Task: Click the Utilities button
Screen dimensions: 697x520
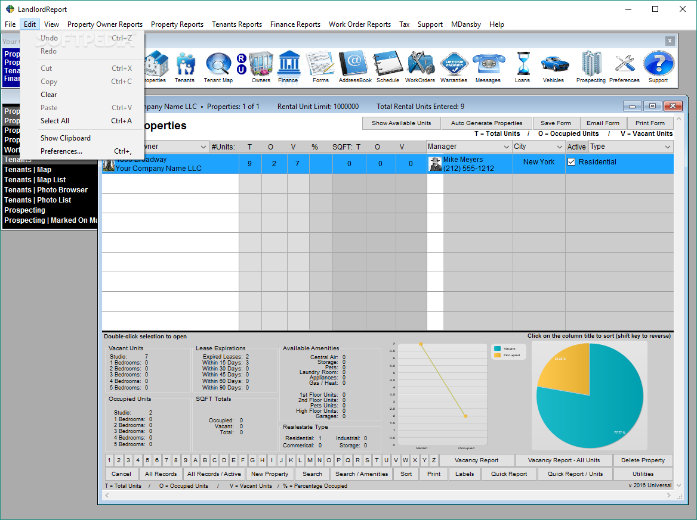Action: [x=643, y=474]
